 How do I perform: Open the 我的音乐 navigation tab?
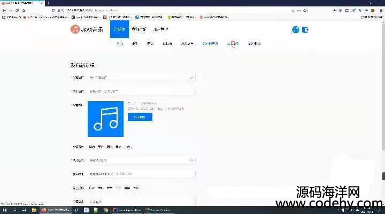[x=138, y=29]
